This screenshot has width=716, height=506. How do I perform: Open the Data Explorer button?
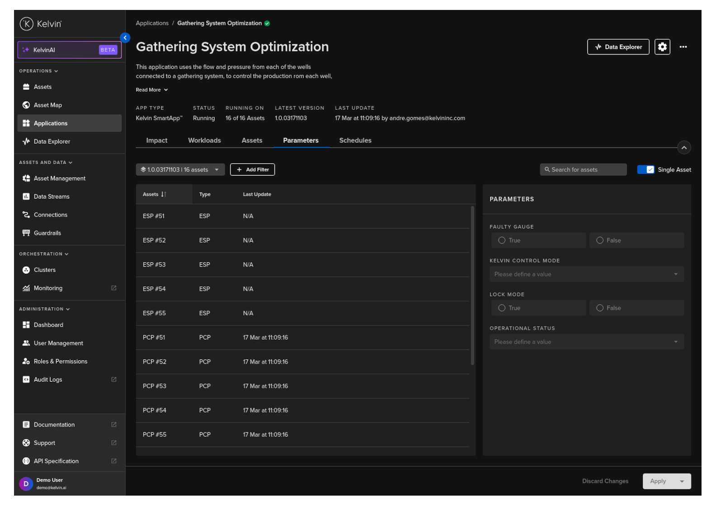coord(618,47)
